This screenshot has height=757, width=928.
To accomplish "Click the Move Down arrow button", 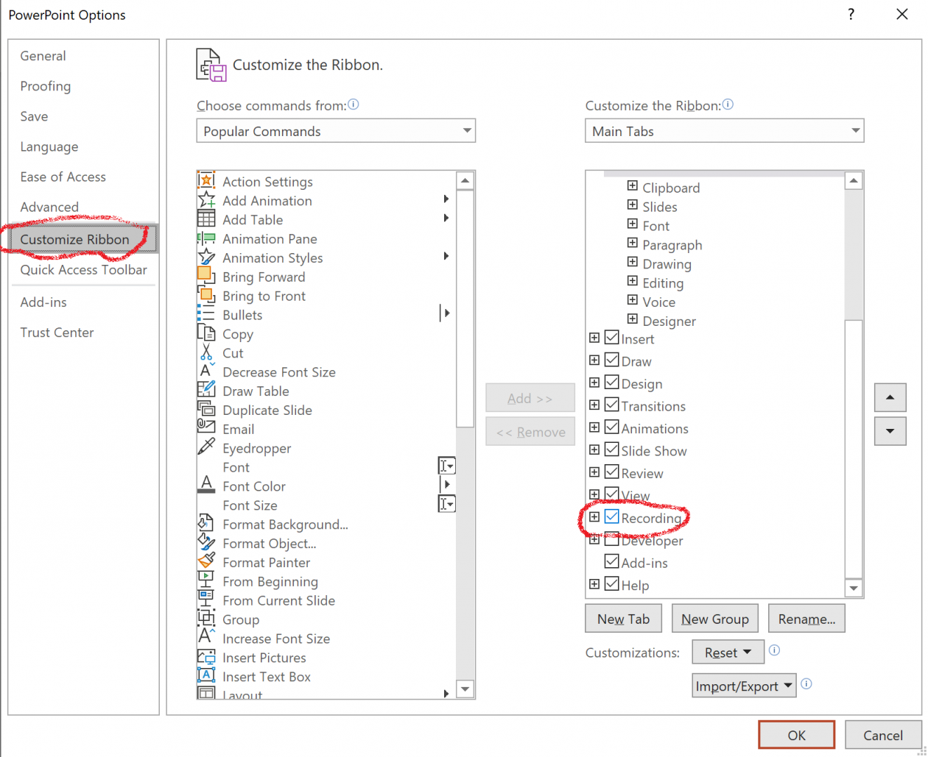I will 890,430.
